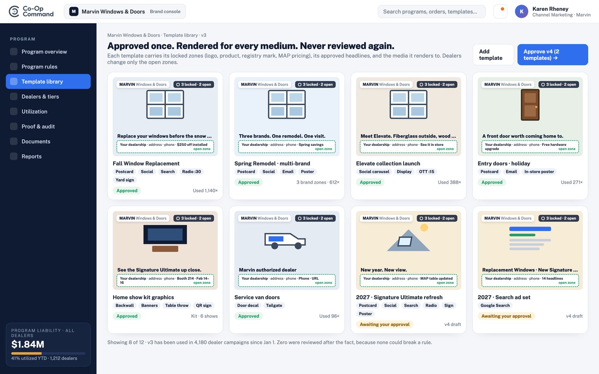Screen dimensions: 599x374
Task: Open Marvin Windows & Doors brand console switcher
Action: [x=125, y=12]
